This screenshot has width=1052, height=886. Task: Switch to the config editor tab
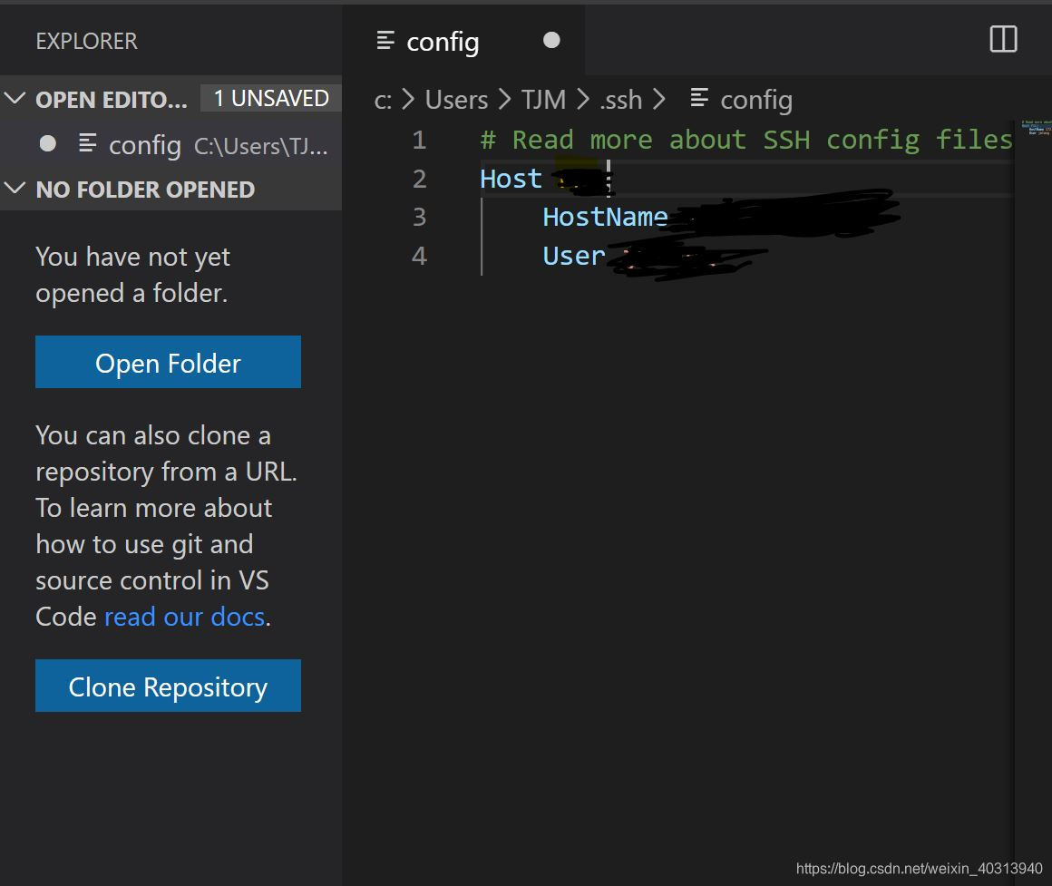442,41
